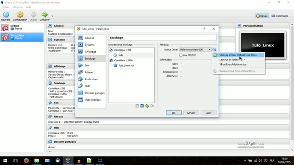
Task: Select the Debian virtual machine
Action: click(x=22, y=27)
